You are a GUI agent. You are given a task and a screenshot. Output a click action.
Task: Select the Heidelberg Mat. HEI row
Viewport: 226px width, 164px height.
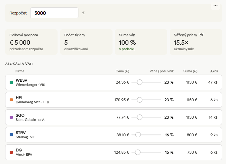tap(113, 100)
